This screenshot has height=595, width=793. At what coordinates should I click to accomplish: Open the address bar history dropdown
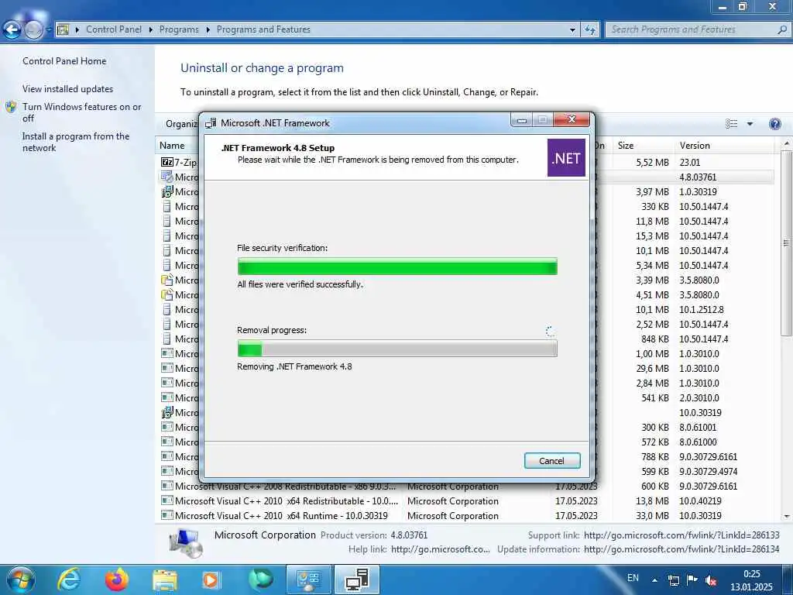point(572,30)
